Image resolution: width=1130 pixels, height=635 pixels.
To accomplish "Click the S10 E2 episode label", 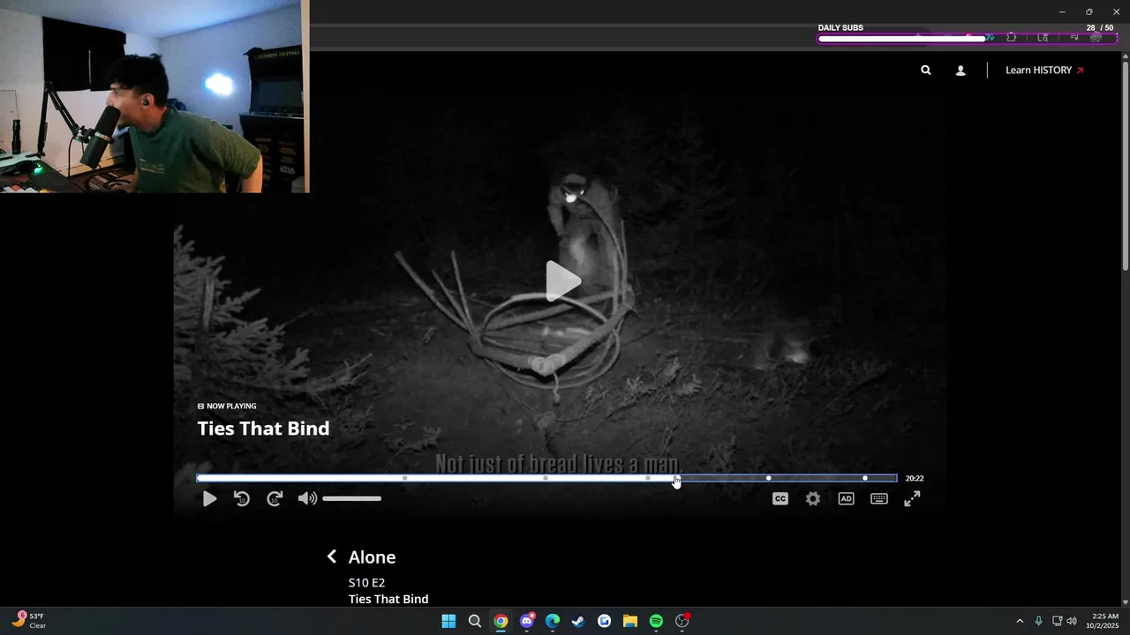I will tap(366, 583).
